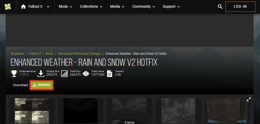Open the Enhanced Weather four-panel thumbnail
The height and width of the screenshot is (124, 260).
pyautogui.click(x=32, y=111)
